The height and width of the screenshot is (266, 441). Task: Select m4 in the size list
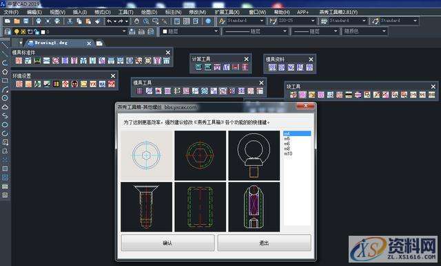point(297,133)
